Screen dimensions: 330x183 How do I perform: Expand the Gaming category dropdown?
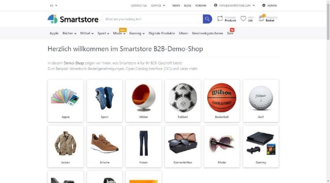(x=137, y=33)
